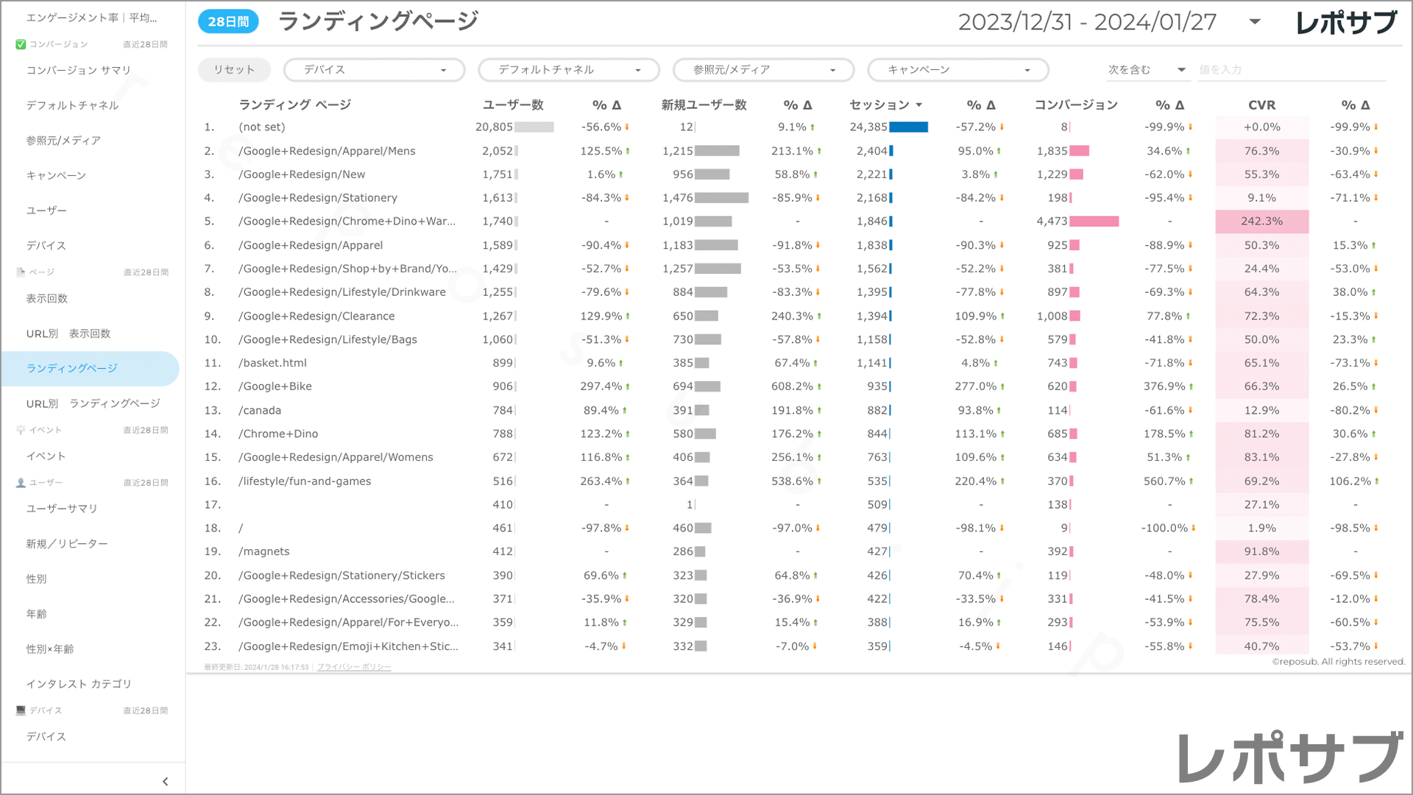Open the 参照元/メディア filter dropdown
The image size is (1413, 795).
coord(763,70)
